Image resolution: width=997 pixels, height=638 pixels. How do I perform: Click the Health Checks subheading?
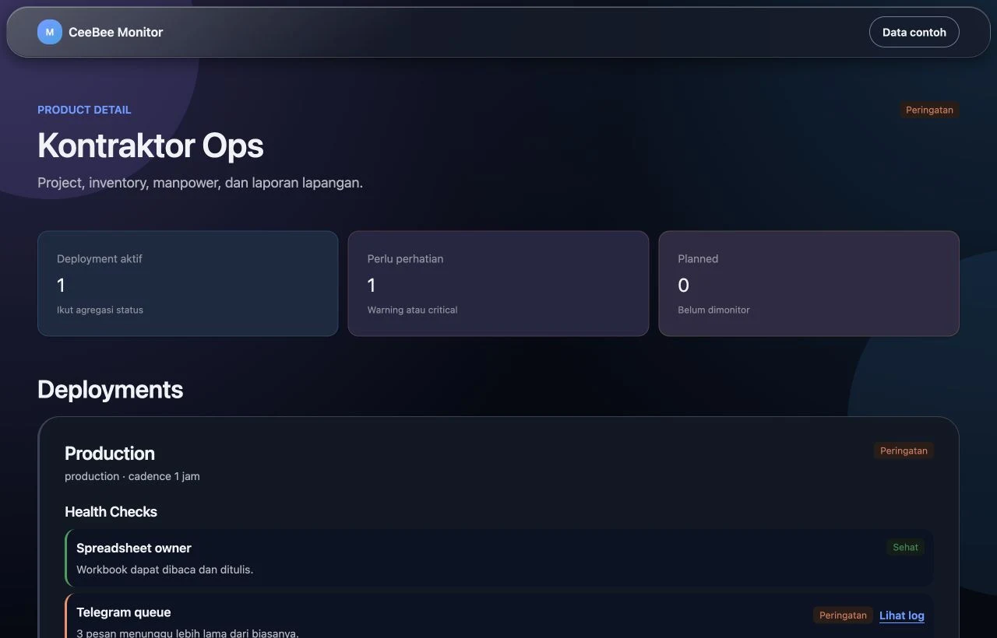click(x=111, y=512)
